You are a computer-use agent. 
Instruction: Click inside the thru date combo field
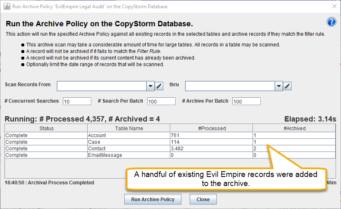point(230,86)
